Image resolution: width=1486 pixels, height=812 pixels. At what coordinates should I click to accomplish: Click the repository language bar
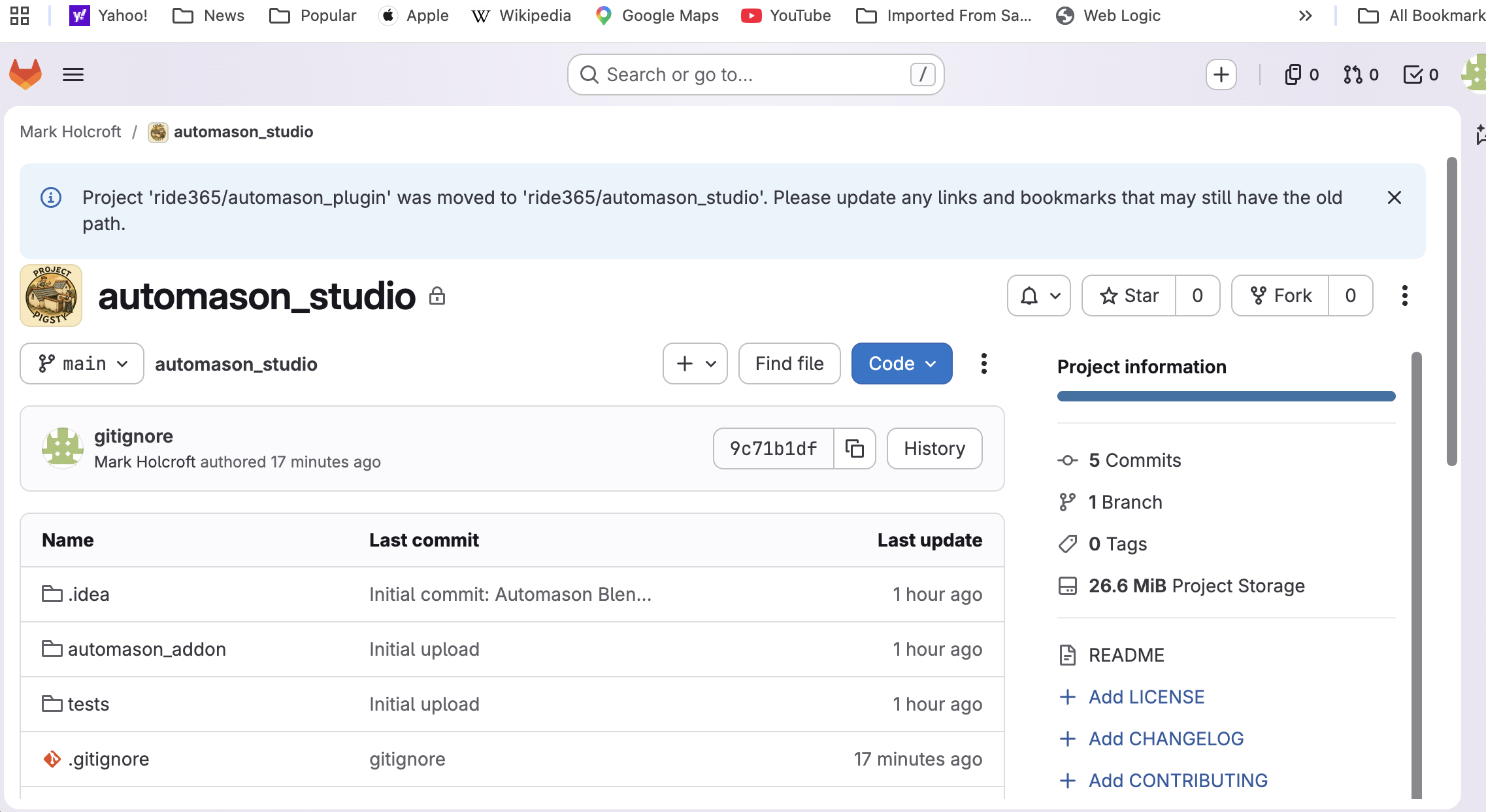pyautogui.click(x=1226, y=396)
